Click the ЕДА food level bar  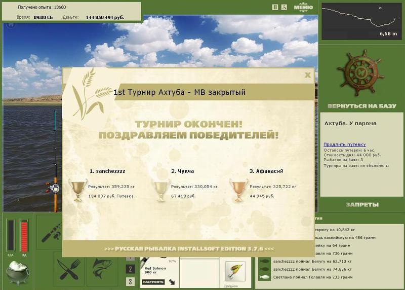pyautogui.click(x=11, y=235)
